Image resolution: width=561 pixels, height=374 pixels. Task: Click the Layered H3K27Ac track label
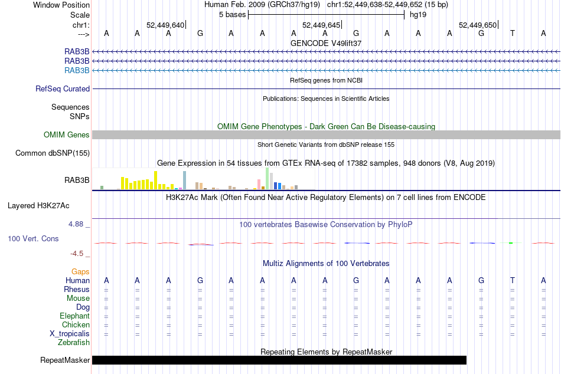pyautogui.click(x=38, y=206)
